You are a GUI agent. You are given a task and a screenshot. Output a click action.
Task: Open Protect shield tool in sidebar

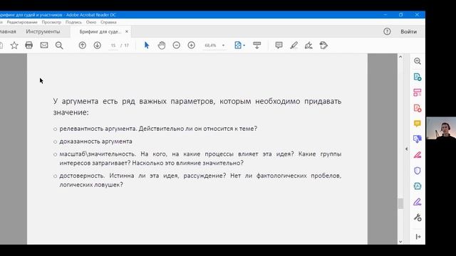[418, 171]
